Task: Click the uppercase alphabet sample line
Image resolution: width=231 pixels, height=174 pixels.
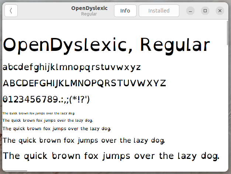Action: click(84, 83)
